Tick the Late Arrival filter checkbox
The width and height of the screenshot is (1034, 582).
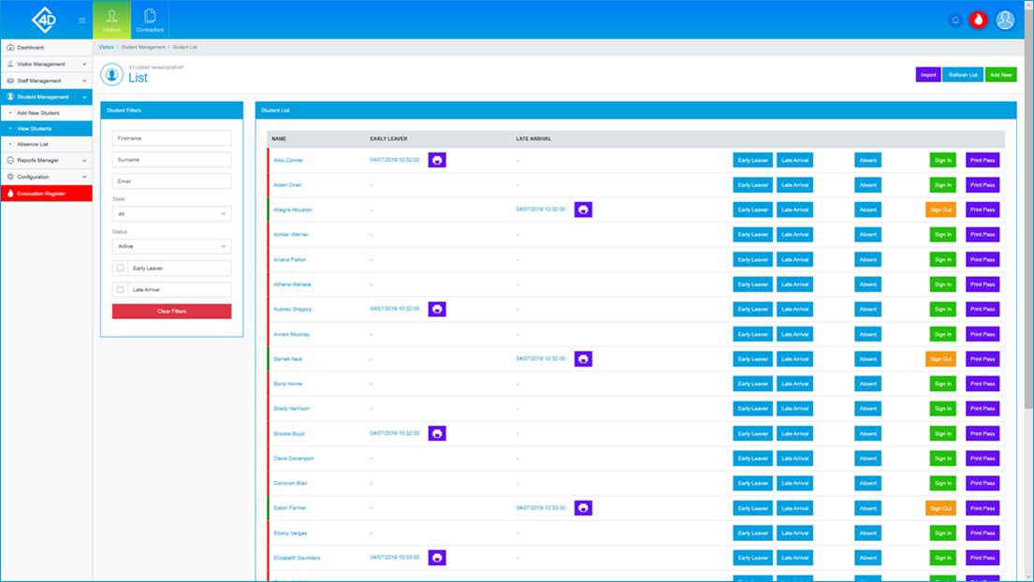(x=120, y=289)
